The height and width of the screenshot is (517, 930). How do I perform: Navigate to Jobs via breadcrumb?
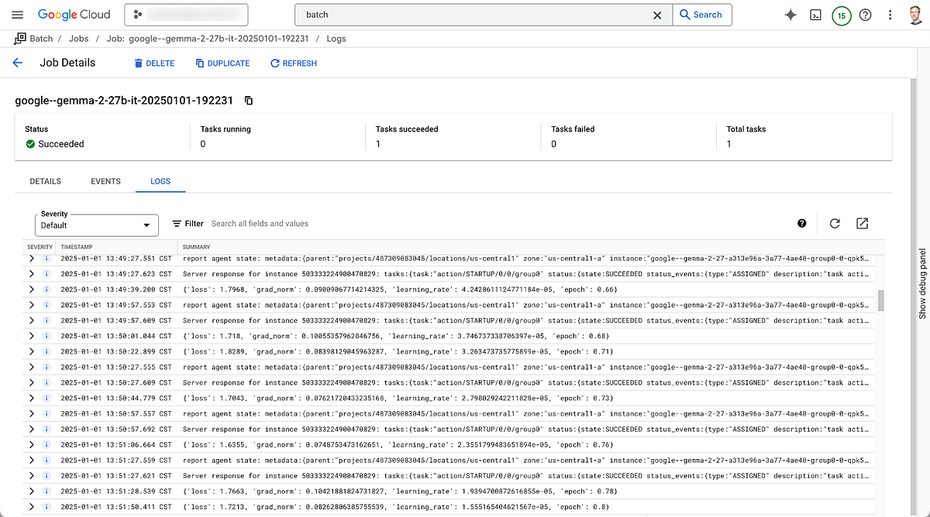pos(78,38)
